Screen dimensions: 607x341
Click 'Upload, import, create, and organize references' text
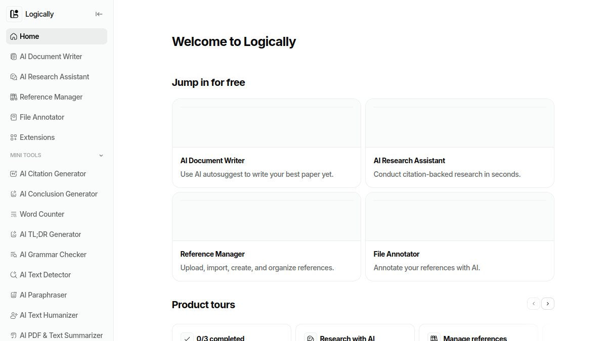pos(257,268)
